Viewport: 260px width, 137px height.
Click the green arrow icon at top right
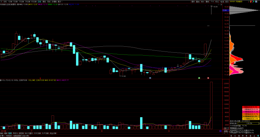(254, 1)
